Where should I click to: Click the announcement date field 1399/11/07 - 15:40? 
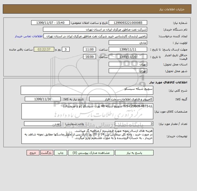click(x=50, y=23)
